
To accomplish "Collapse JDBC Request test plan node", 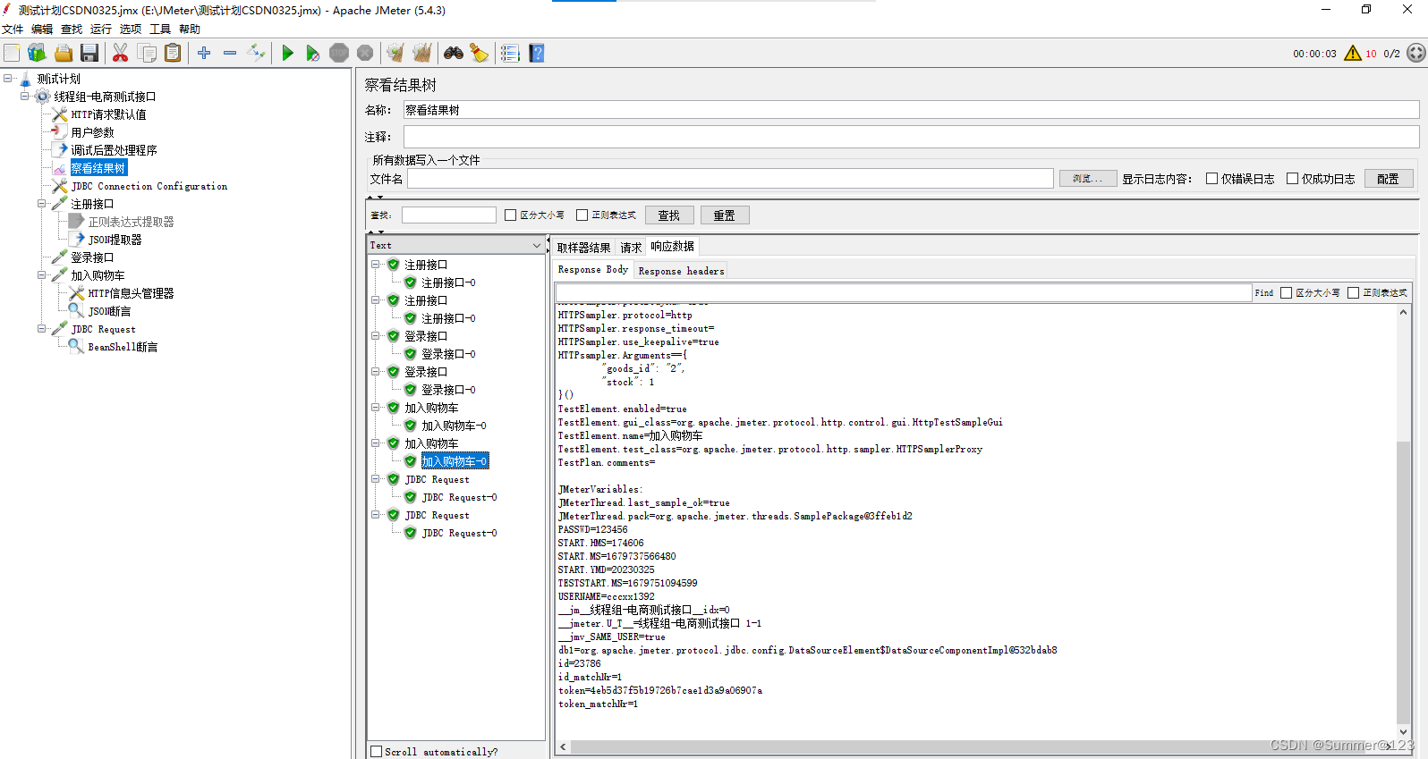I will coord(41,329).
